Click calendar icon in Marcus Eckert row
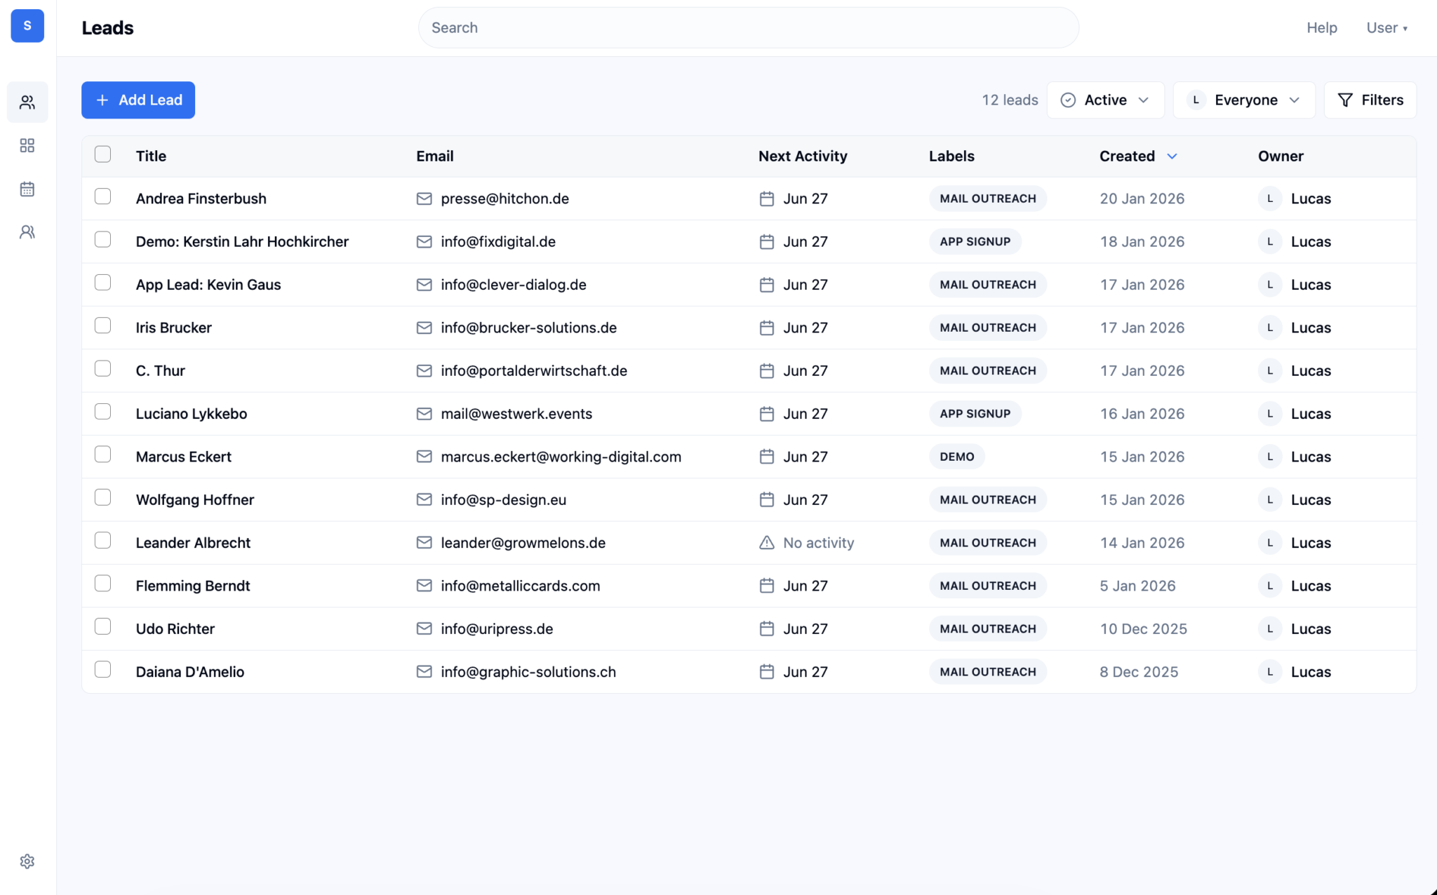The image size is (1437, 895). [x=766, y=457]
